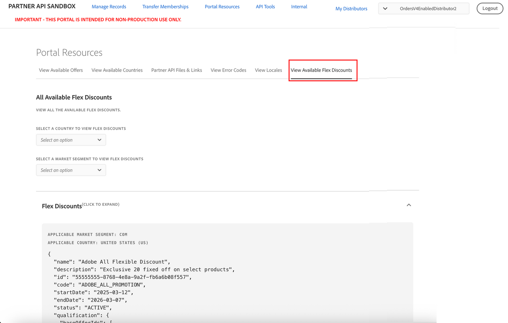Viewport: 508px width, 323px height.
Task: Show the View Locales tab
Action: (268, 70)
